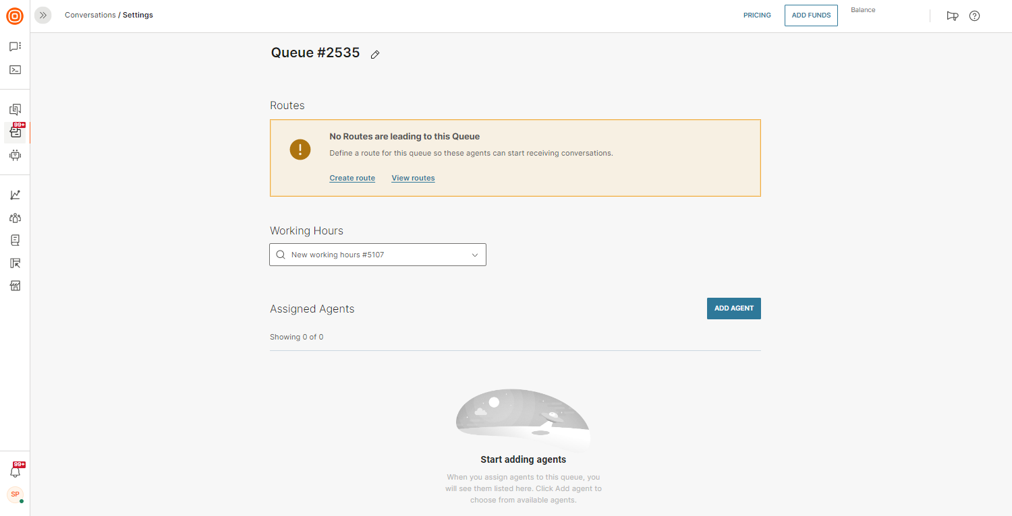1012x516 pixels.
Task: Open the storefront icon in sidebar
Action: pos(15,286)
